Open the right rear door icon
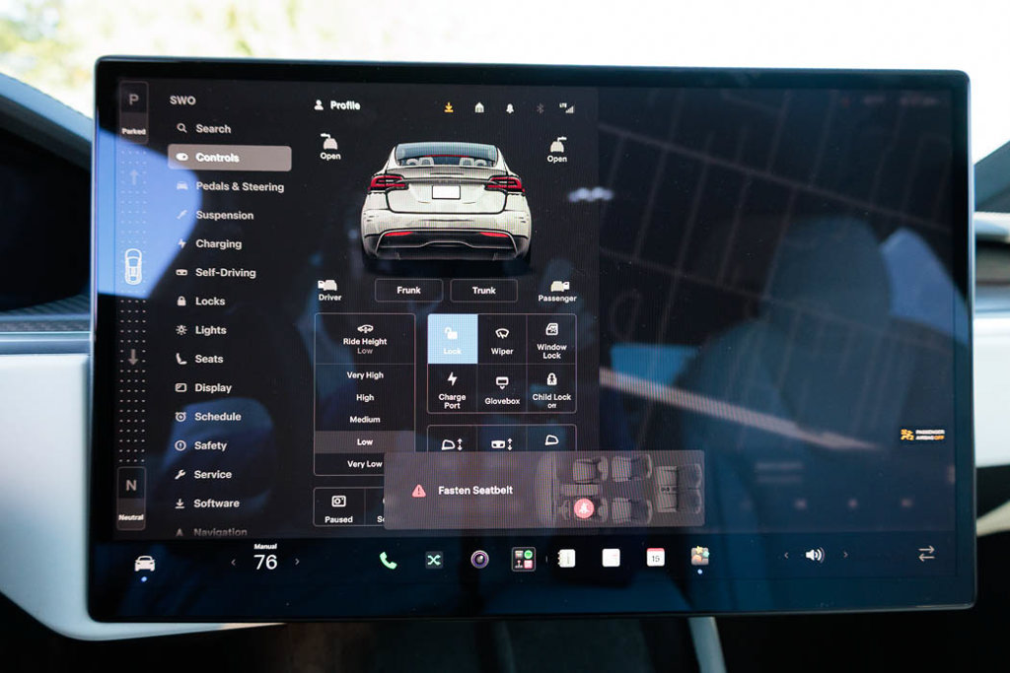This screenshot has height=673, width=1010. (x=557, y=149)
